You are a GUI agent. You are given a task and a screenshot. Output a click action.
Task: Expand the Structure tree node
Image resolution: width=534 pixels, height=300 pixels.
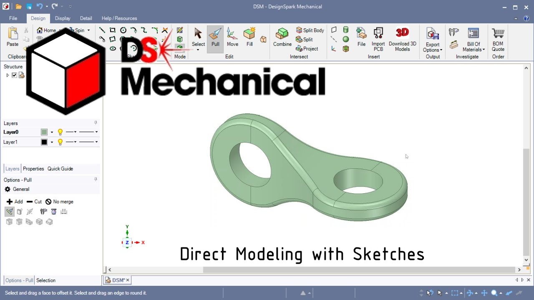pyautogui.click(x=8, y=75)
